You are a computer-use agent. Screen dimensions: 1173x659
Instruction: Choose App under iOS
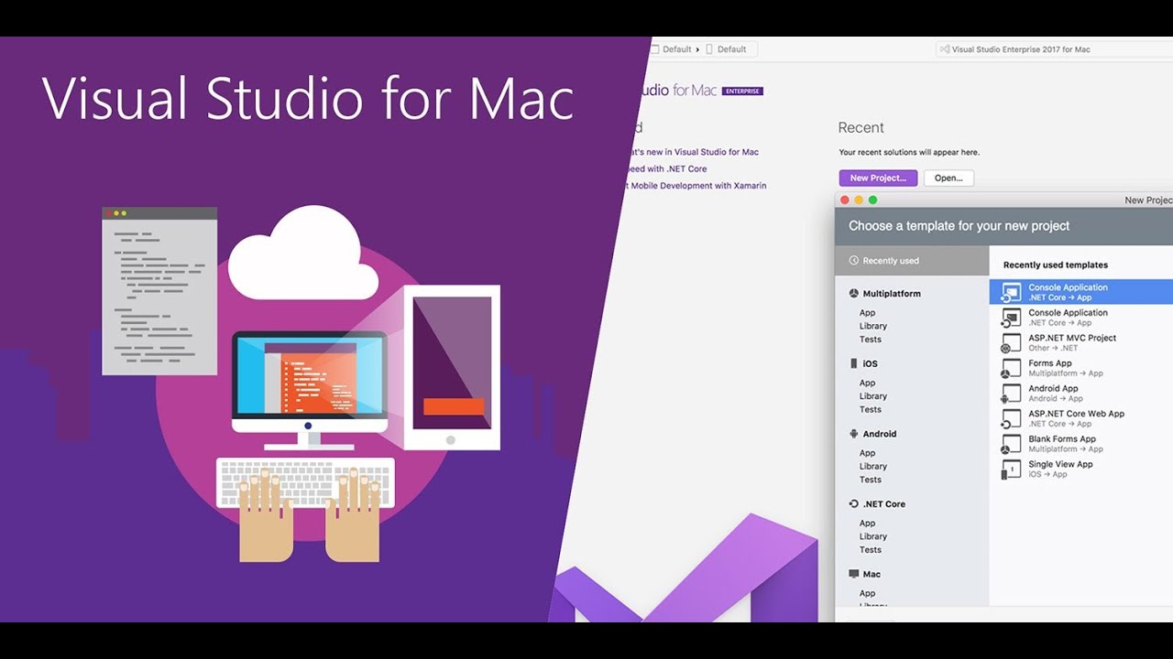(x=867, y=384)
